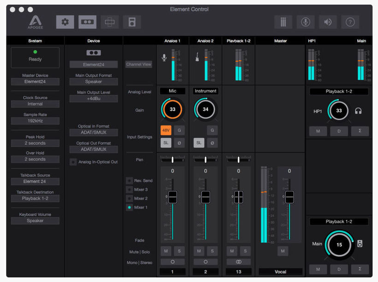
Task: Click the Element24 device name button
Action: 94,65
